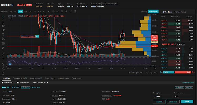Select the 1W chart interval
The image size is (197, 105).
point(48,12)
